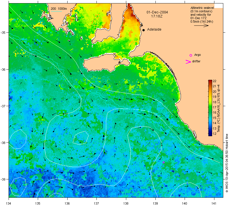Click the magenta drifter legend symbol
229x206 pixels.
pos(188,62)
